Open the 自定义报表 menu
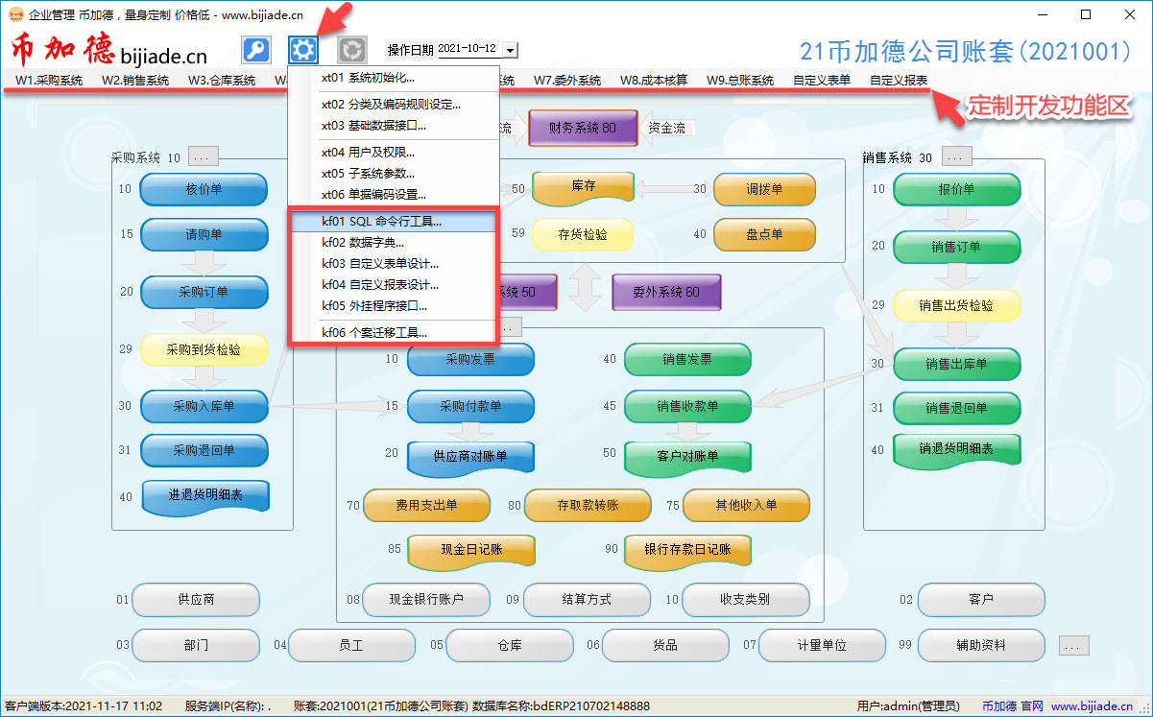This screenshot has width=1153, height=717. (899, 81)
